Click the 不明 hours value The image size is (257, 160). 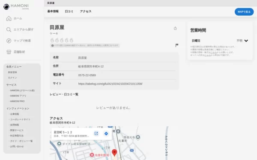239,41
